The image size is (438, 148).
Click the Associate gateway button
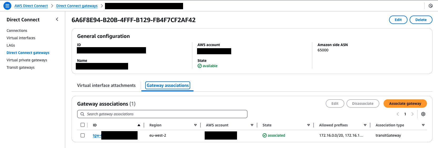[x=405, y=103]
